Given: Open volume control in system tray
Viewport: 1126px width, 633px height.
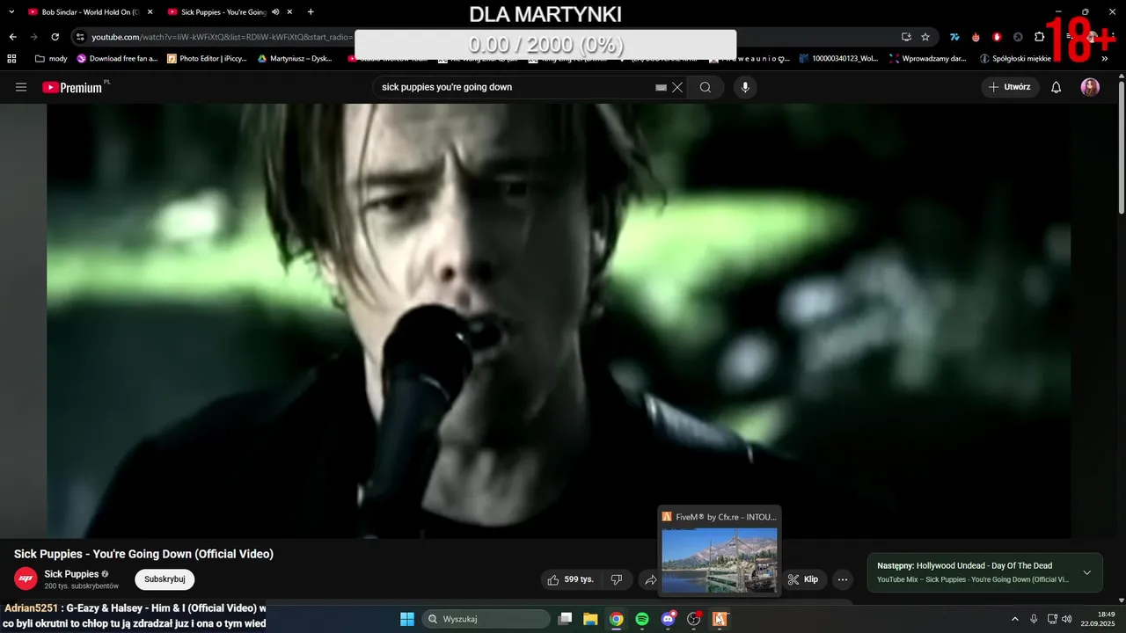Looking at the screenshot, I should (1067, 619).
